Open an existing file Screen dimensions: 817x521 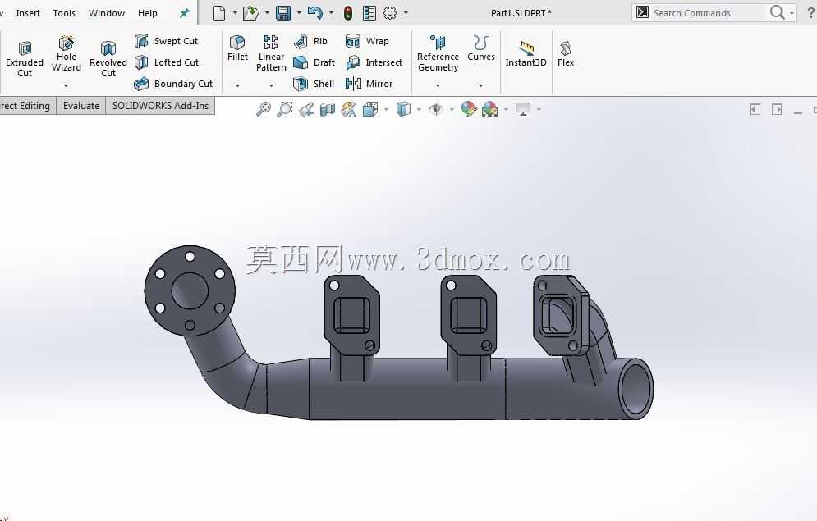pyautogui.click(x=251, y=13)
